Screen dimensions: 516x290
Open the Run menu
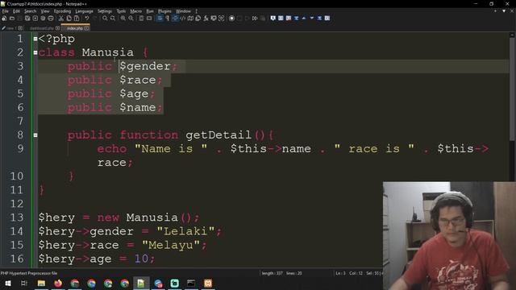pyautogui.click(x=150, y=11)
